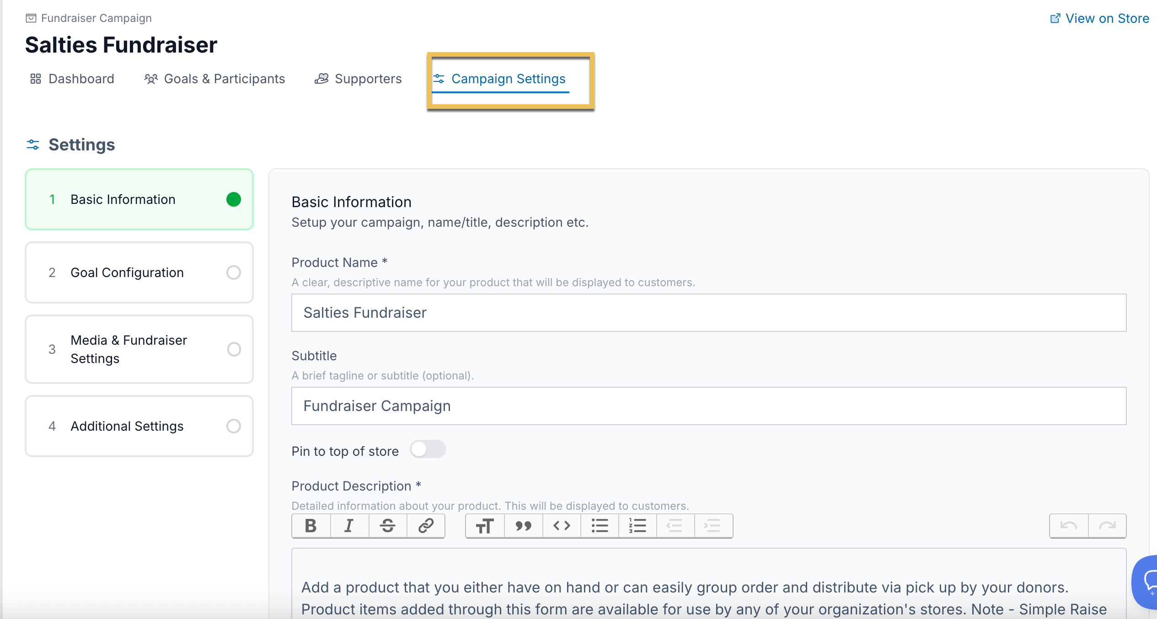Image resolution: width=1157 pixels, height=619 pixels.
Task: Apply strikethrough formatting in editor
Action: (x=387, y=526)
